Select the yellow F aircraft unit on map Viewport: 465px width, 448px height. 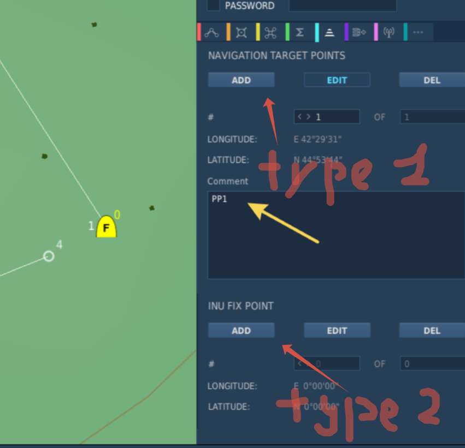[x=107, y=227]
